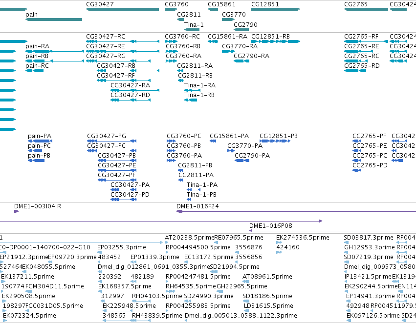Select the CG2765 gene bar
This screenshot has height=323, width=416.
366,9
